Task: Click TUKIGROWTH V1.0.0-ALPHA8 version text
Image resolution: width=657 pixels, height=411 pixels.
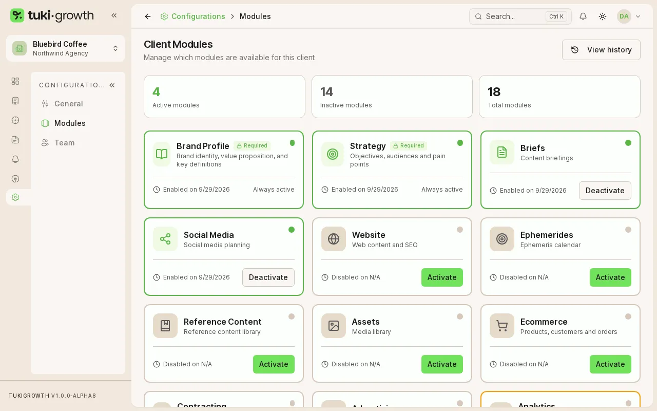Action: click(x=52, y=396)
